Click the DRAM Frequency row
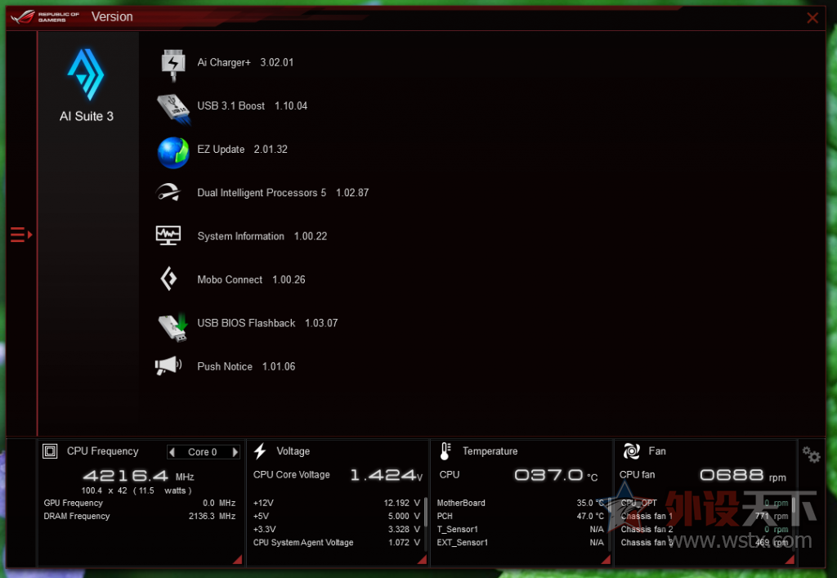 (x=140, y=516)
